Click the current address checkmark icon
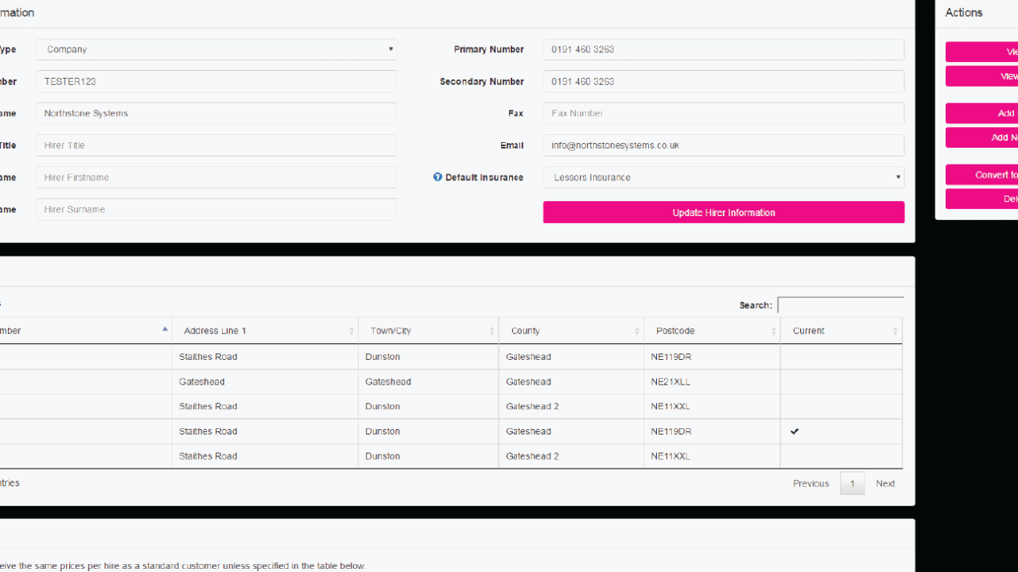The height and width of the screenshot is (572, 1018). click(x=794, y=431)
